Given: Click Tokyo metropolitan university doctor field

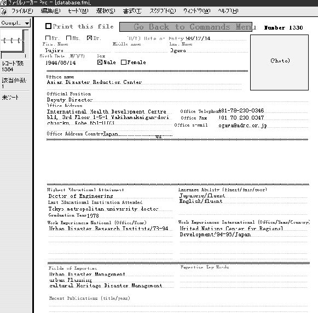Looking at the screenshot, I should point(111,209).
